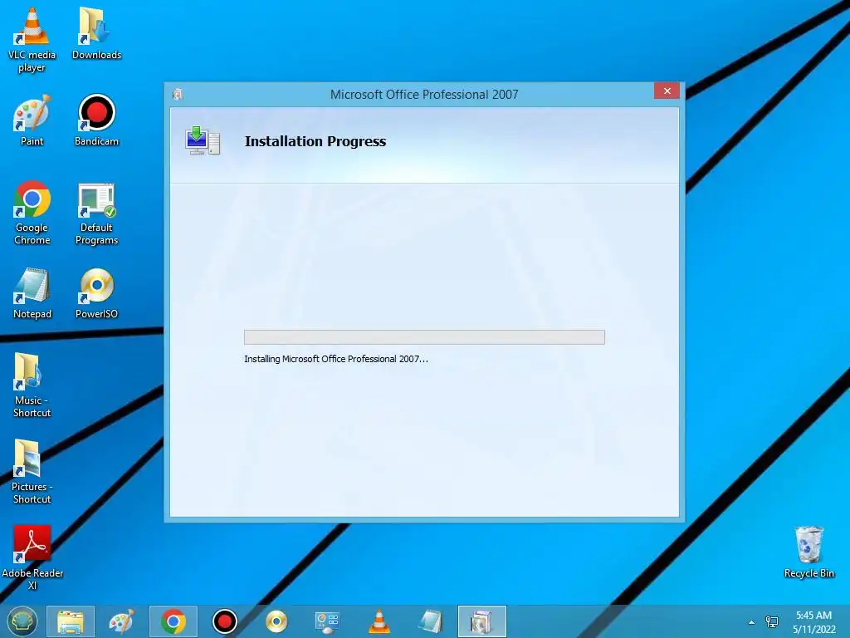Close the Microsoft Office Professional 2007 installer
This screenshot has height=638, width=850.
[667, 91]
